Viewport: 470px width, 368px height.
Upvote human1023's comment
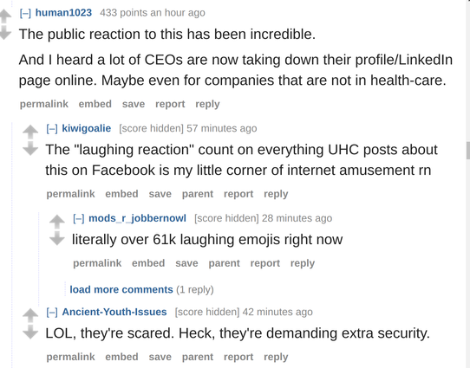(x=5, y=16)
